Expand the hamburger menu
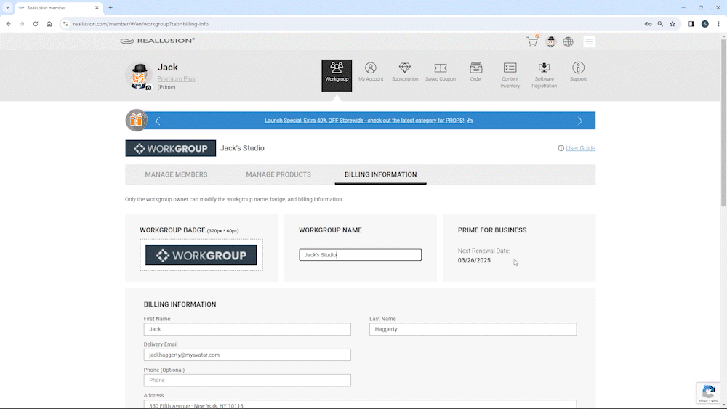Viewport: 727px width, 409px height. point(589,42)
